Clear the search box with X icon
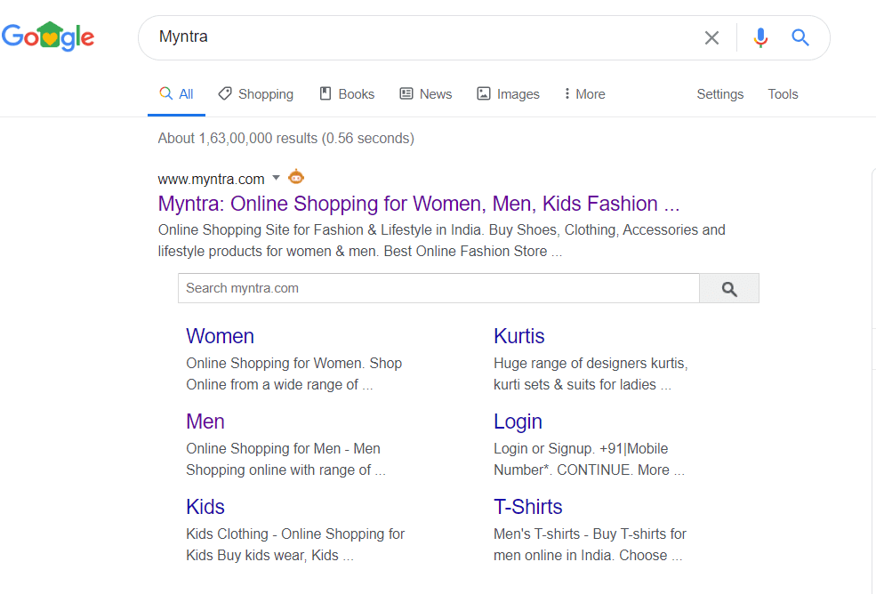This screenshot has width=876, height=594. (x=711, y=38)
